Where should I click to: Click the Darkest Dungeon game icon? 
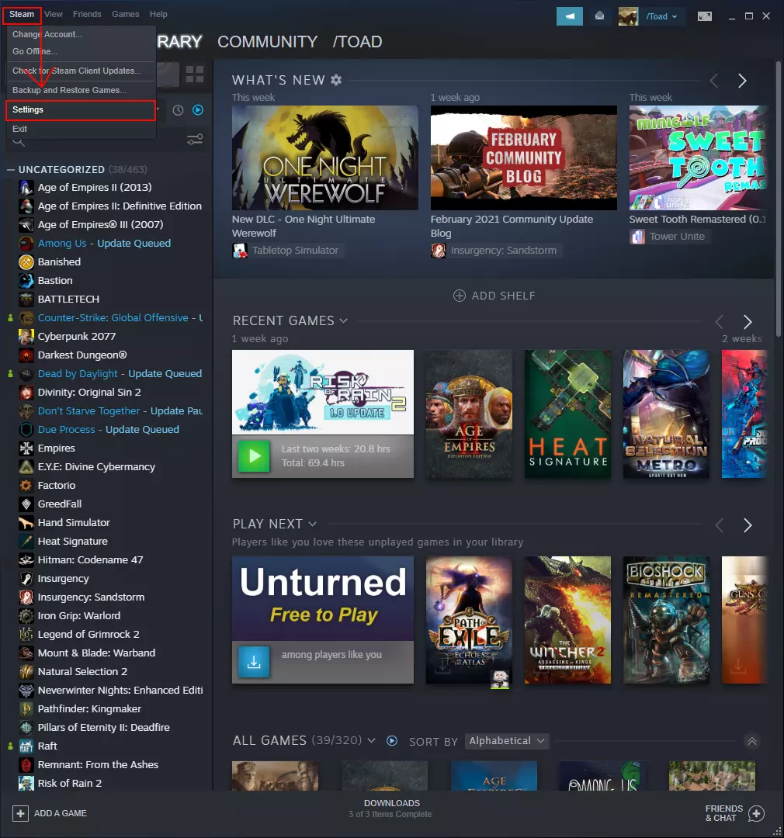[26, 355]
